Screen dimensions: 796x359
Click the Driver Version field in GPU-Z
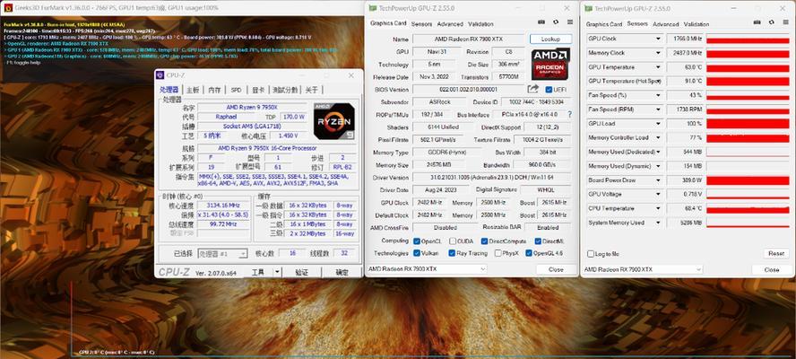[491, 178]
